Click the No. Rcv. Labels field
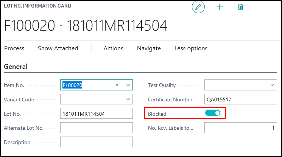This screenshot has height=157, width=282. (240, 128)
